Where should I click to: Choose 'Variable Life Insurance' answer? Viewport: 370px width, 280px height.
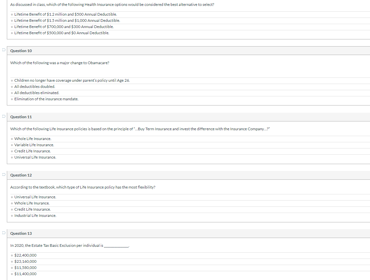coord(11,145)
